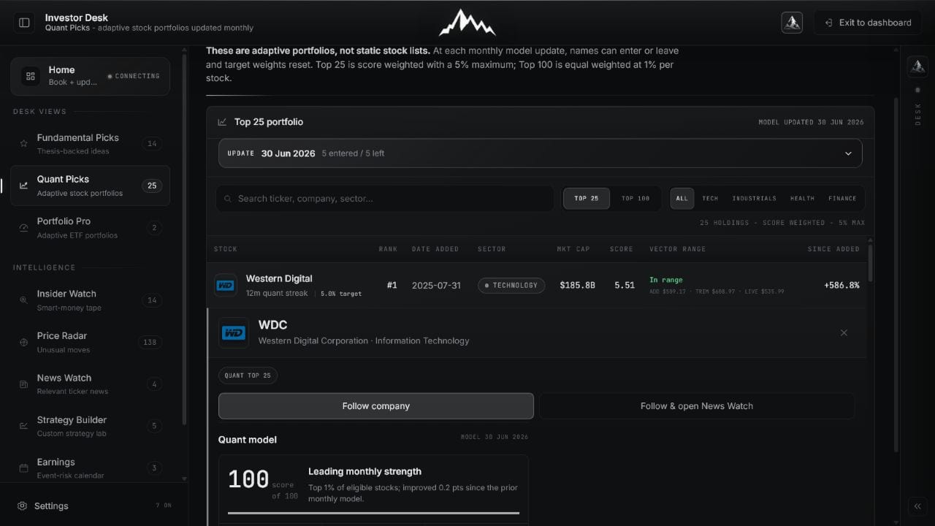
Task: Click the Quant Top 25 chip
Action: [x=248, y=376]
